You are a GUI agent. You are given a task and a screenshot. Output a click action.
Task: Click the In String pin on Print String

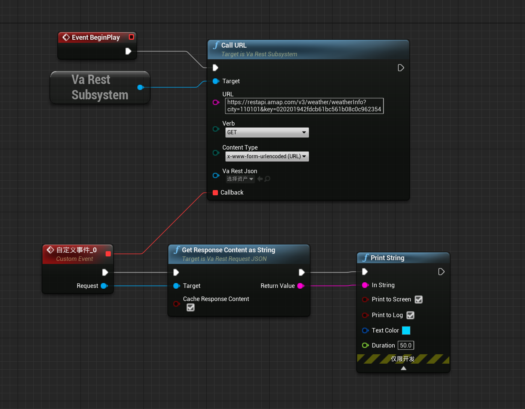click(365, 285)
